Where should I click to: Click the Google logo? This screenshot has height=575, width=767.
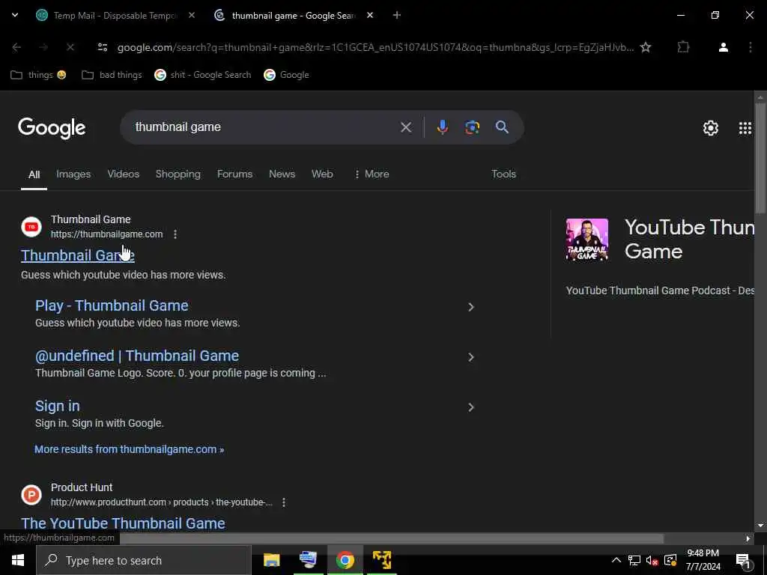(x=52, y=128)
